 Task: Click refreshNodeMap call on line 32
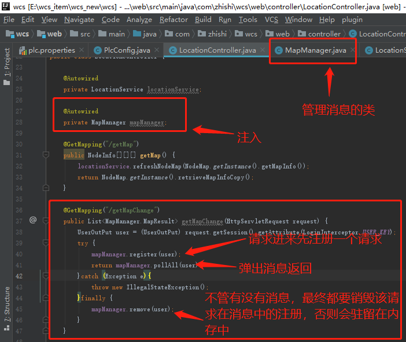click(x=157, y=166)
